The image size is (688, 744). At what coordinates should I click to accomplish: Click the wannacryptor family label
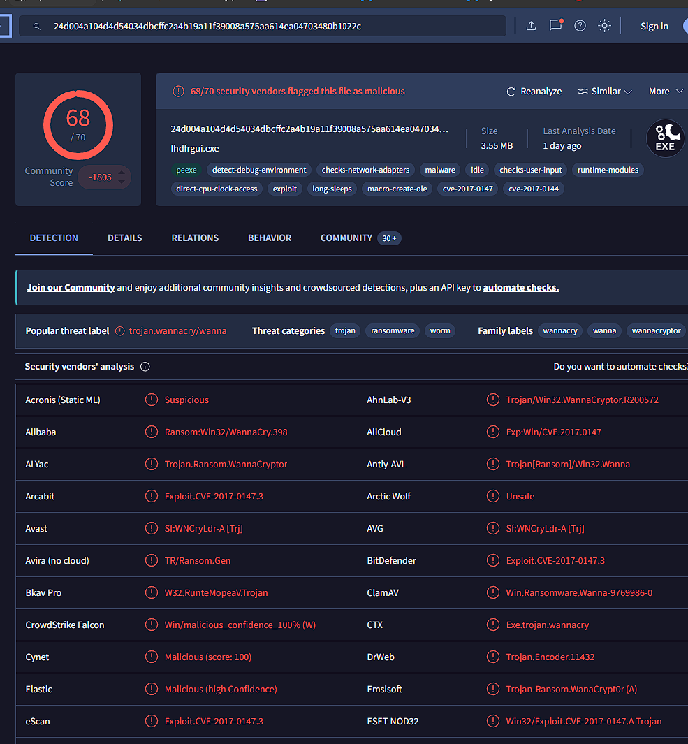(x=656, y=330)
